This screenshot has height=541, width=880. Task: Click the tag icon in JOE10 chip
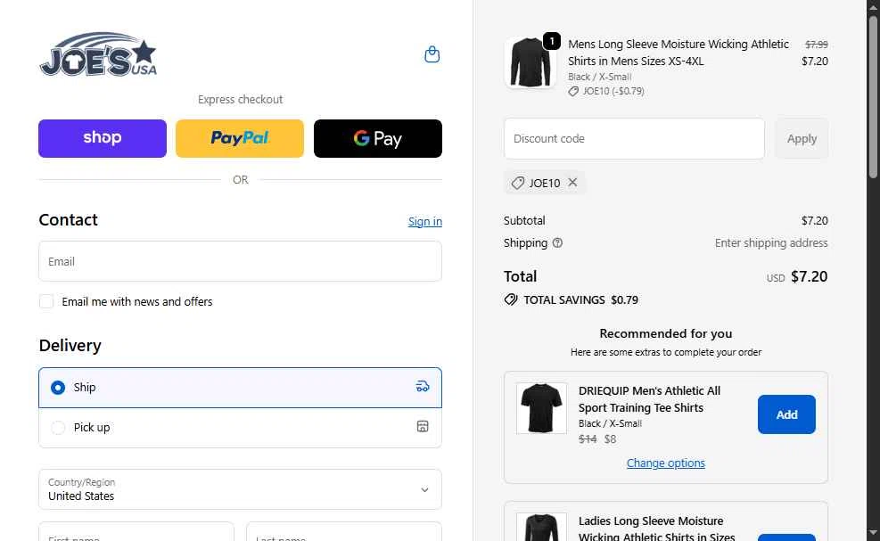click(517, 183)
